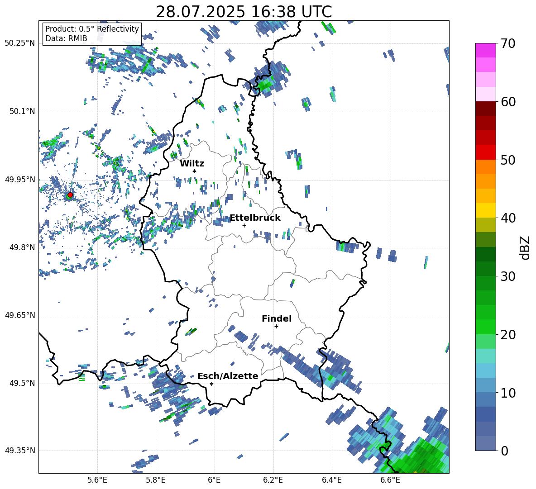Screen dimensions: 536x489
Task: Click the 6.4°E longitude label
Action: pos(332,480)
